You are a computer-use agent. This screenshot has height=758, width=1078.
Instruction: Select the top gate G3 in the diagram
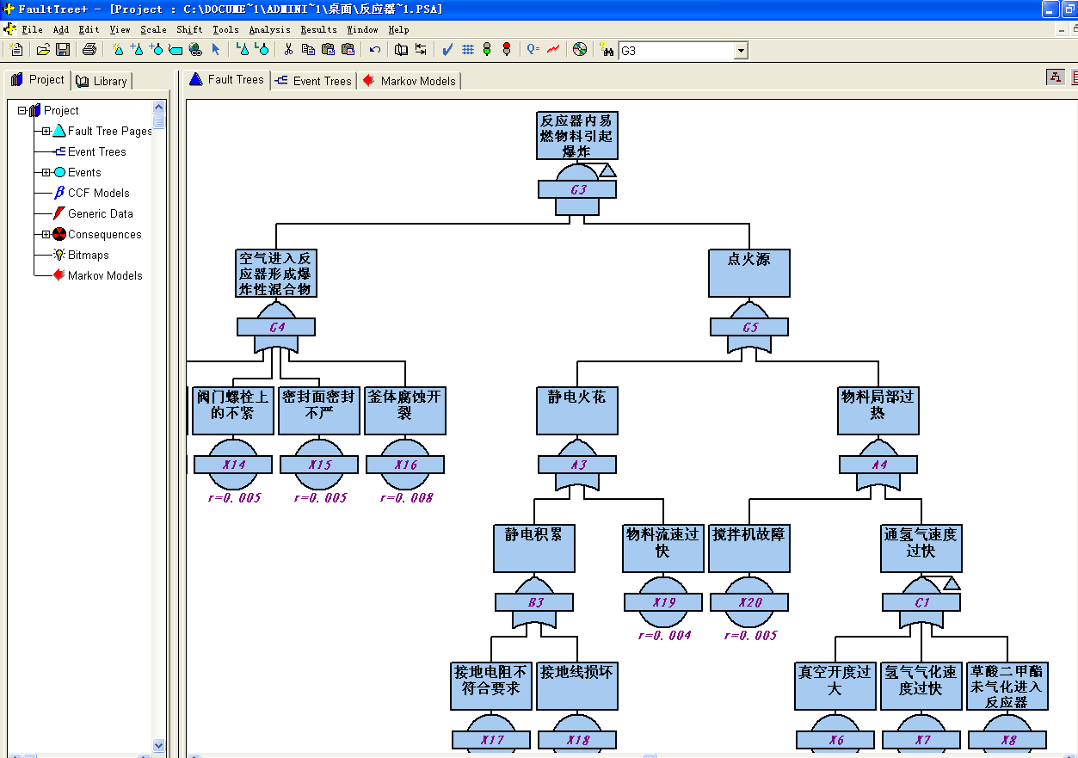577,189
